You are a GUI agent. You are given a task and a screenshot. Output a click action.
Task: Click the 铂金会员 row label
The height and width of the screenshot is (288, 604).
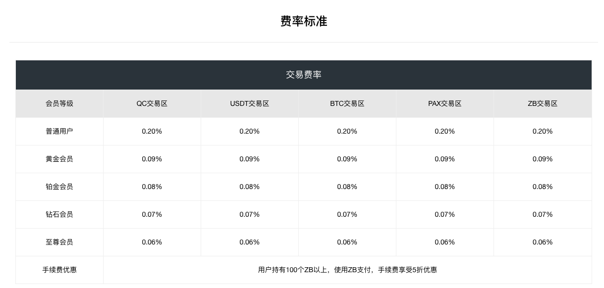pos(59,187)
